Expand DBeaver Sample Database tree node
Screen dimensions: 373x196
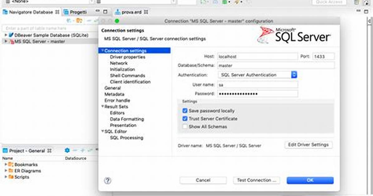[6, 35]
